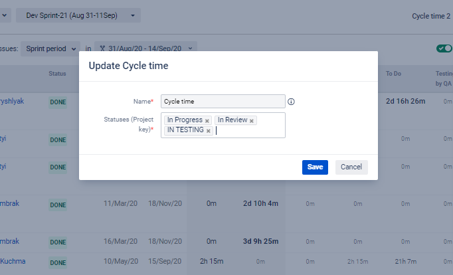The width and height of the screenshot is (453, 275).
Task: Open the Sprint period dropdown
Action: (x=50, y=48)
